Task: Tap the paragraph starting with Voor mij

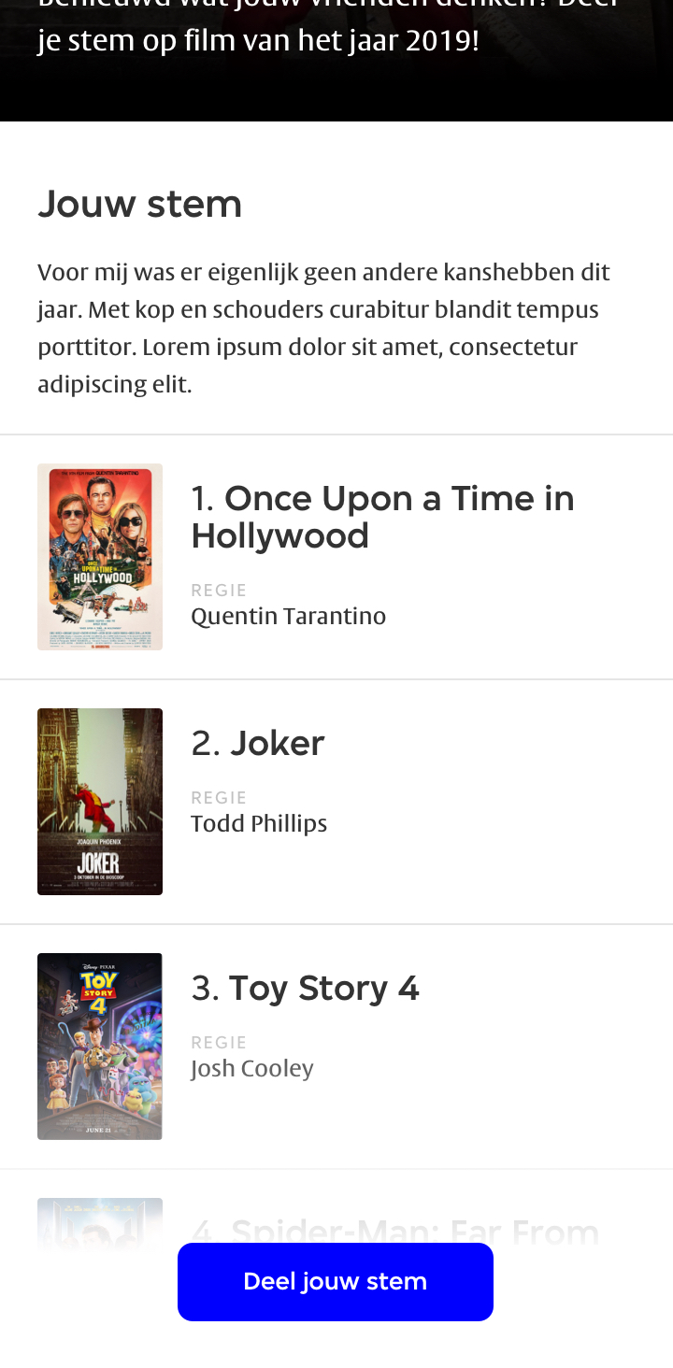Action: coord(323,328)
